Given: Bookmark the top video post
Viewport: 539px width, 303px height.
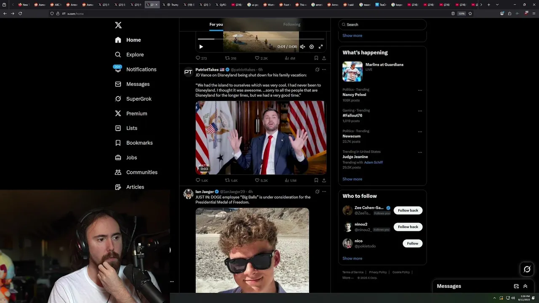Looking at the screenshot, I should coord(316,58).
